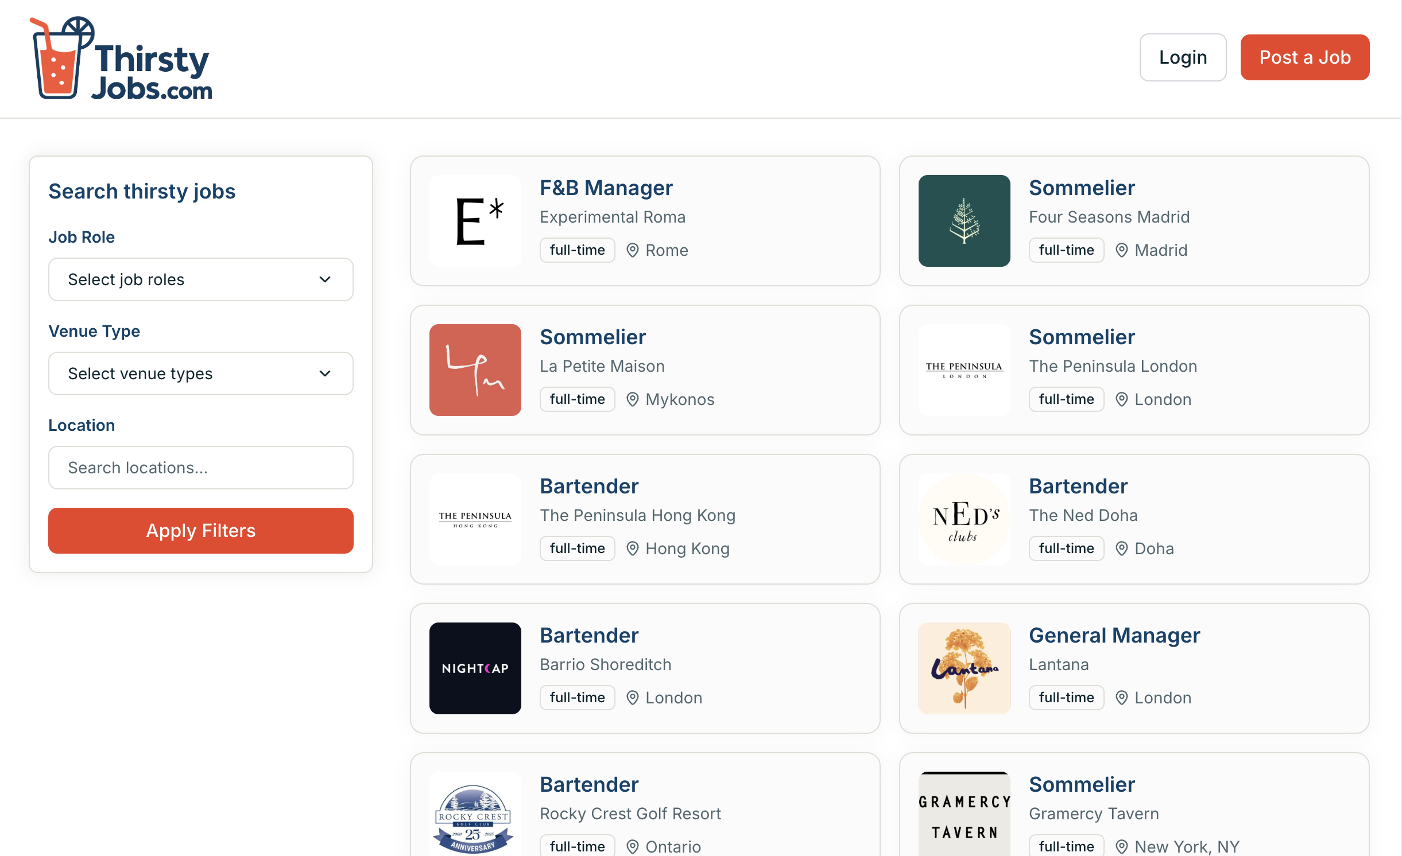Click the La Petite Maison logo
This screenshot has height=856, width=1402.
[475, 370]
